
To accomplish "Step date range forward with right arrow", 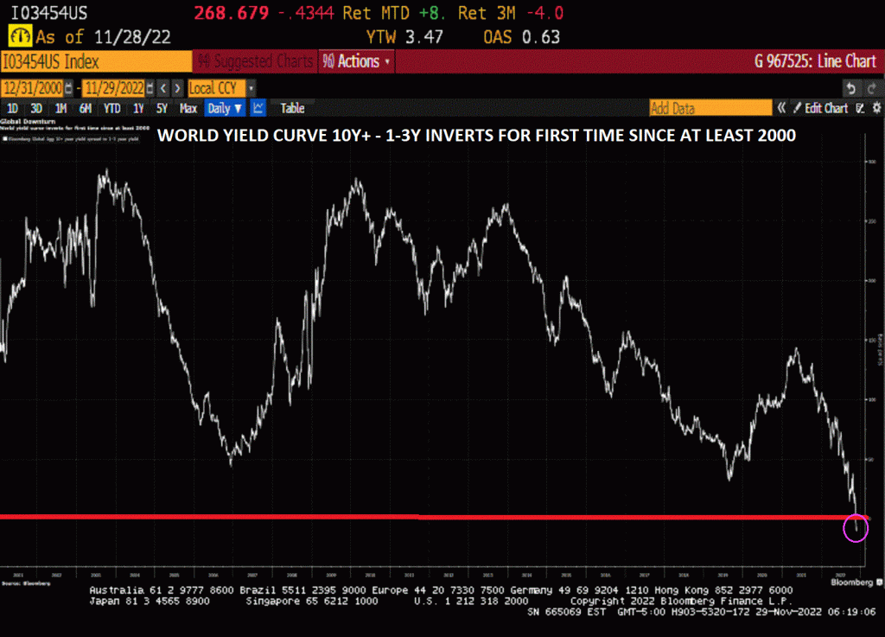I will [177, 88].
